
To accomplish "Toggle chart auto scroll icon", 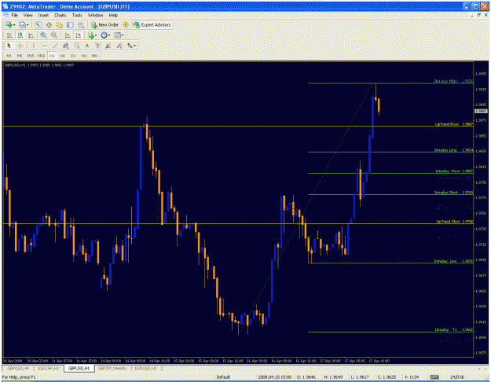I will 67,35.
